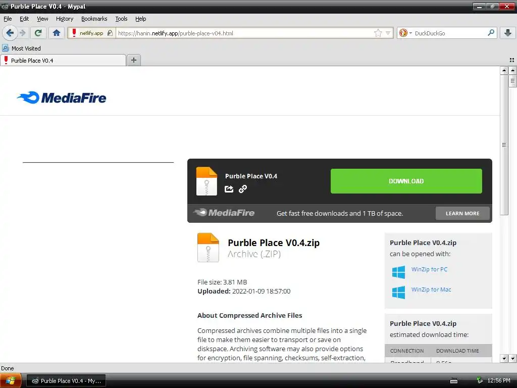Click the CONNECTION column header
517x388 pixels.
point(407,351)
